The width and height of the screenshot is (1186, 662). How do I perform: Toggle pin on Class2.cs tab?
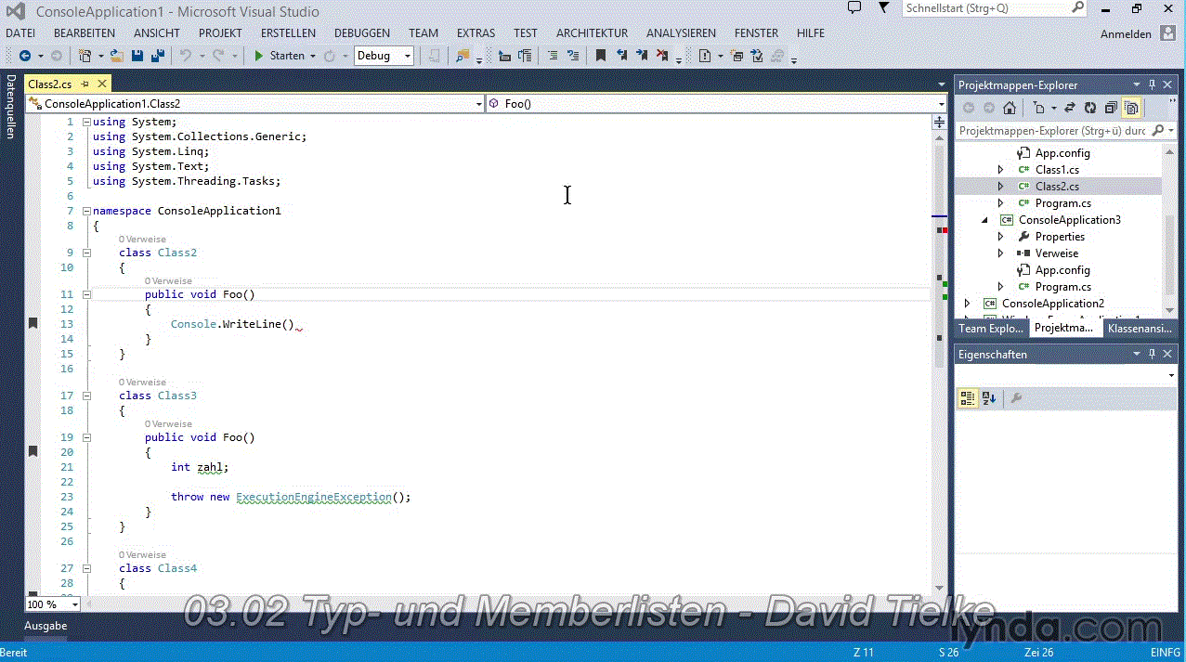coord(84,84)
